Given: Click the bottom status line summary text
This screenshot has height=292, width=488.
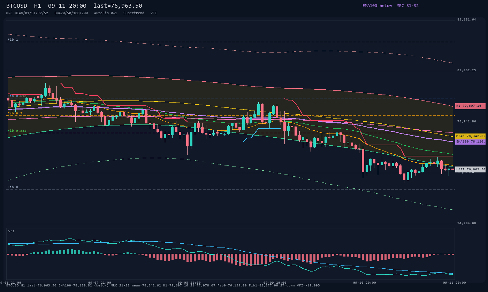Looking at the screenshot, I should tap(163, 285).
